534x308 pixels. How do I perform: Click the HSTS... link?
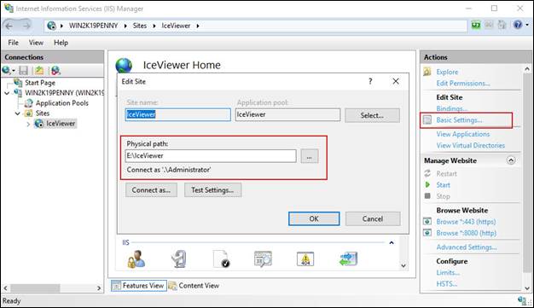pos(447,284)
